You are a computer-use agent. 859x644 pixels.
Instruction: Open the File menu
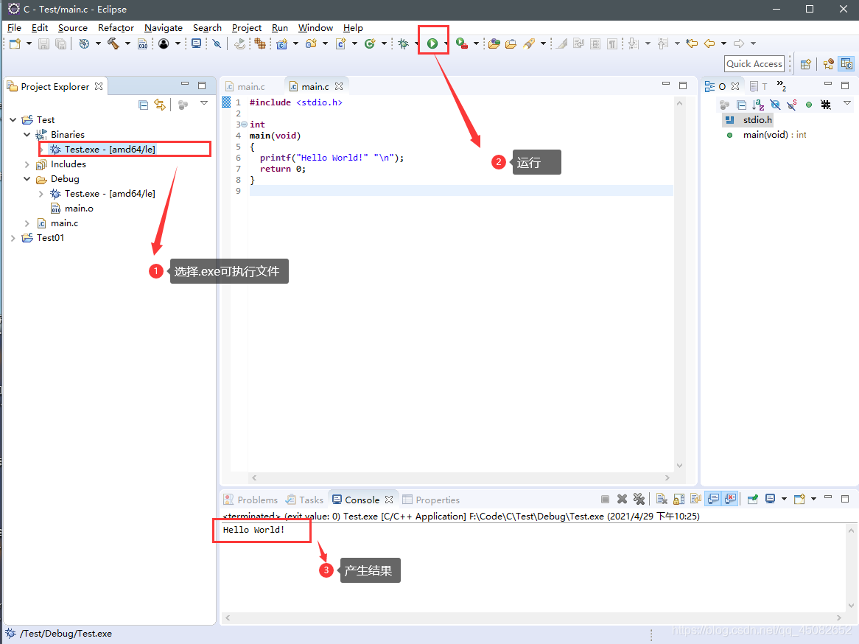click(14, 28)
